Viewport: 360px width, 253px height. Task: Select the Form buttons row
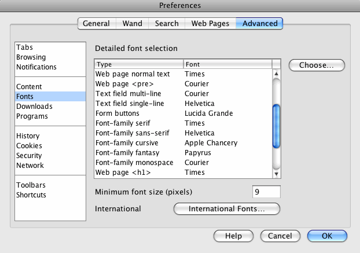click(x=183, y=113)
